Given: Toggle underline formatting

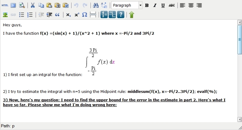Looking at the screenshot, I should [163, 5].
